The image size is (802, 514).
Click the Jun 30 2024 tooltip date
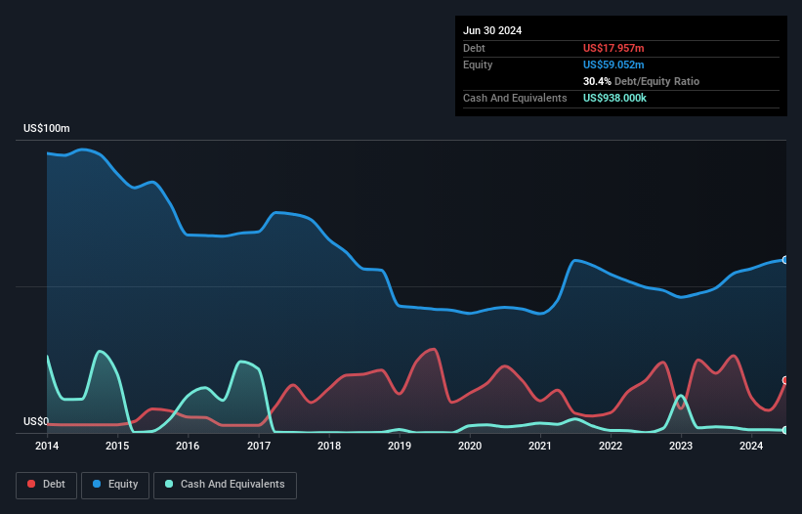tap(492, 30)
